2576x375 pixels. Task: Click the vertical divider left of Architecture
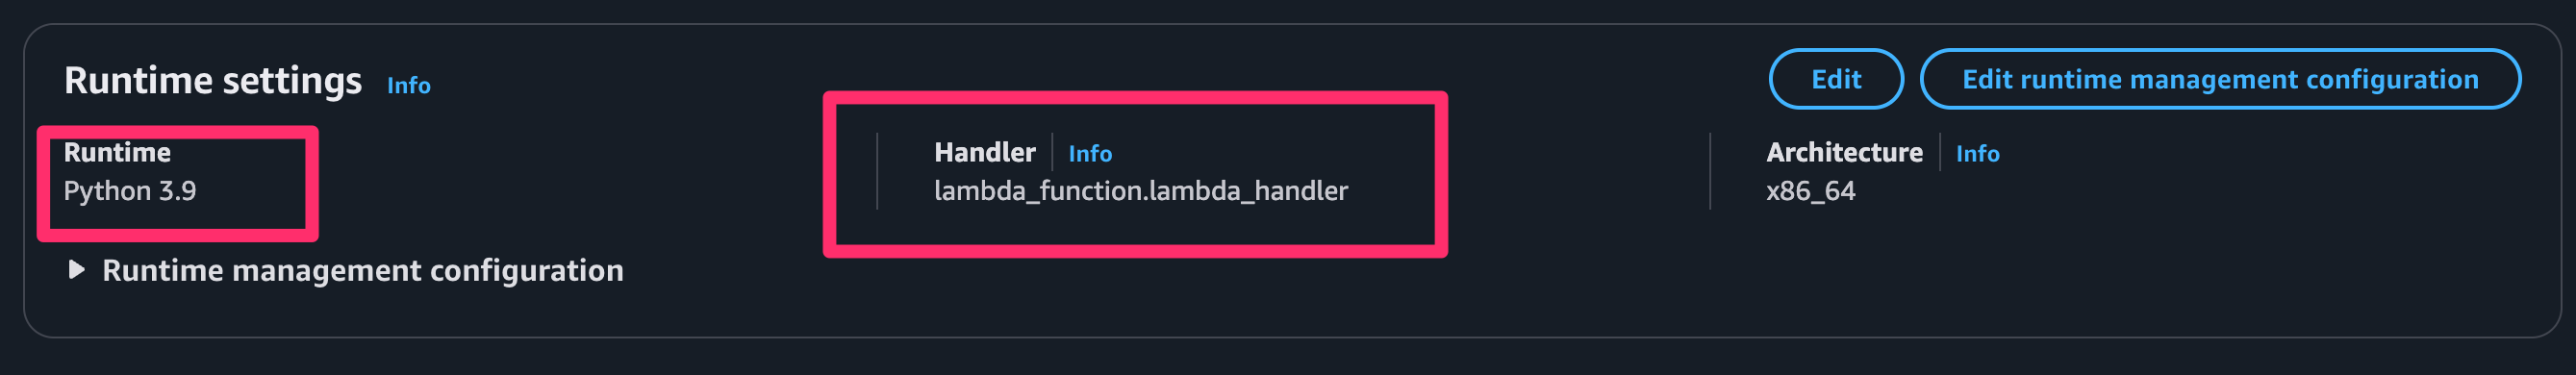(1710, 171)
